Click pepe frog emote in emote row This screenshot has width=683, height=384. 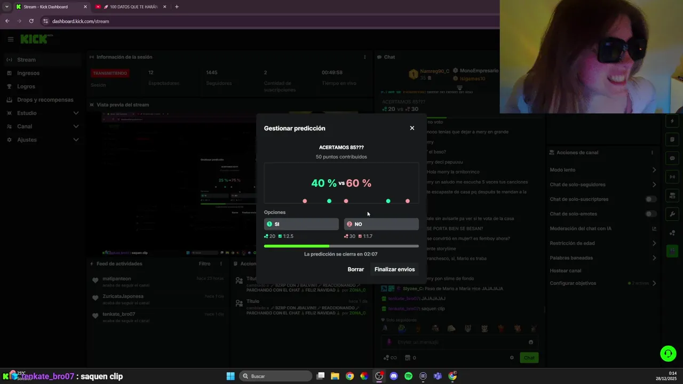(402, 329)
